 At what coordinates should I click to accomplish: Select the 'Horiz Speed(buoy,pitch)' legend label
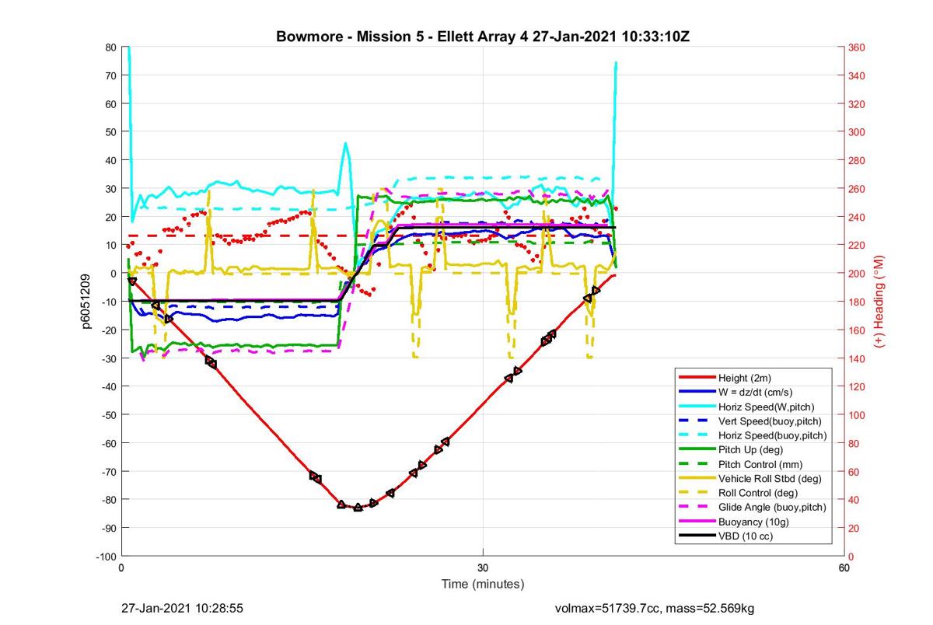tap(772, 435)
